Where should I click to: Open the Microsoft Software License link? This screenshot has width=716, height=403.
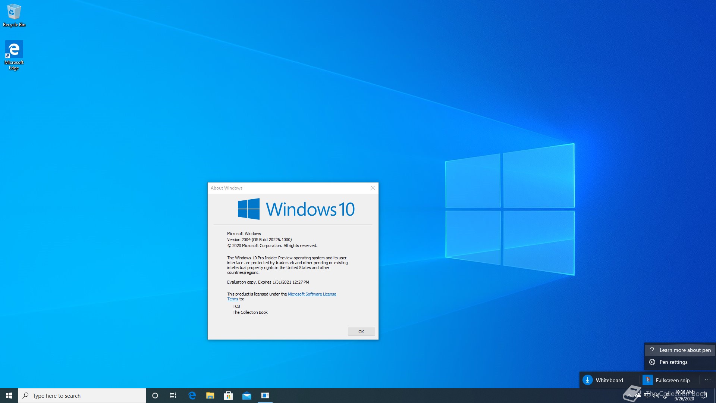point(312,294)
